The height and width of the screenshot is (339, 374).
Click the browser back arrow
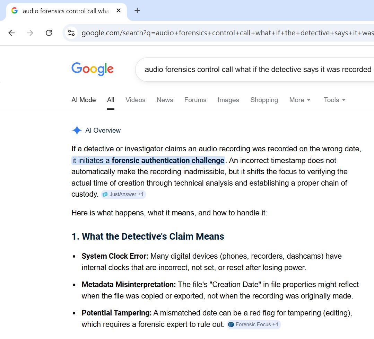[12, 33]
